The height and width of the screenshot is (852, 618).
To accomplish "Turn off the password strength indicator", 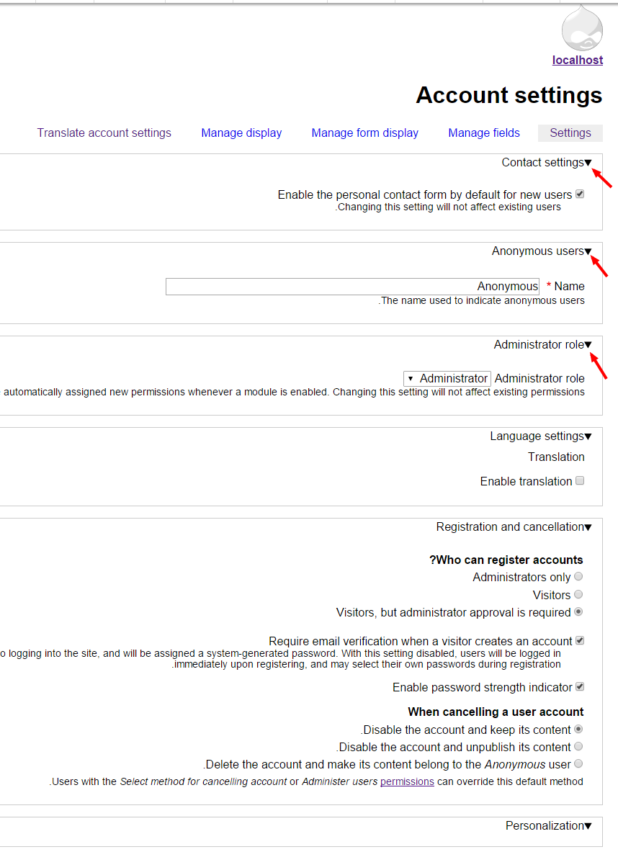I will pyautogui.click(x=579, y=686).
